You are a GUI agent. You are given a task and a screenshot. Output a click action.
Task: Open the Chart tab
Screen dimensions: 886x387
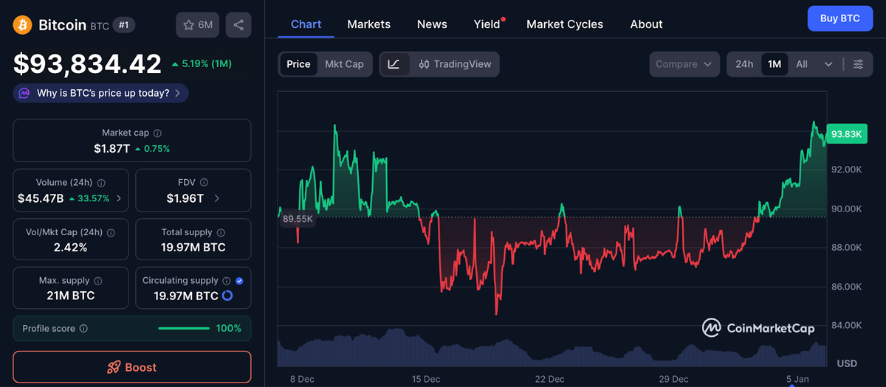306,24
